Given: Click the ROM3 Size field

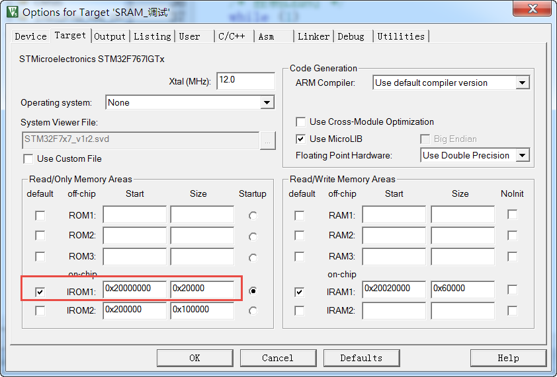Looking at the screenshot, I should pyautogui.click(x=202, y=256).
